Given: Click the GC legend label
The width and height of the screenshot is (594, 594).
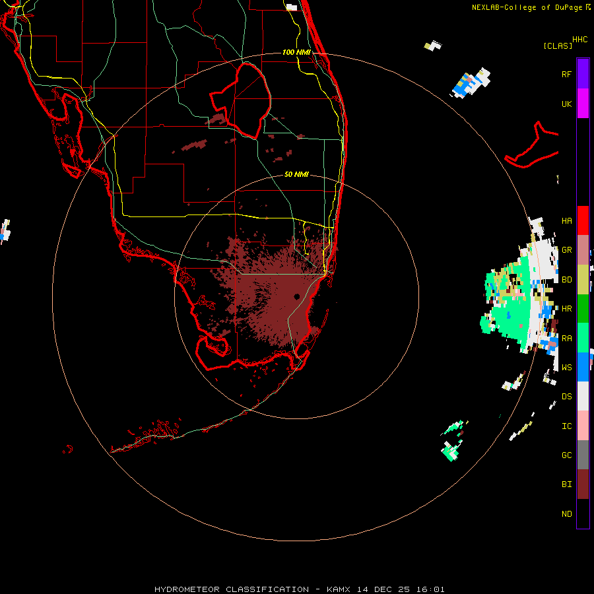Looking at the screenshot, I should pos(566,455).
